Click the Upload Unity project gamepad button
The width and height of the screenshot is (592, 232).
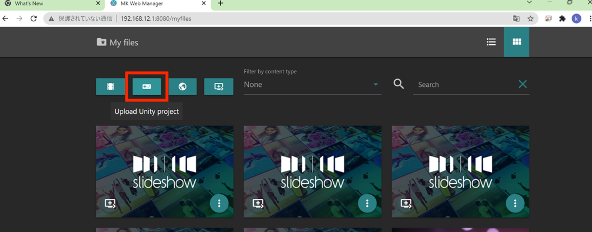[x=147, y=87]
